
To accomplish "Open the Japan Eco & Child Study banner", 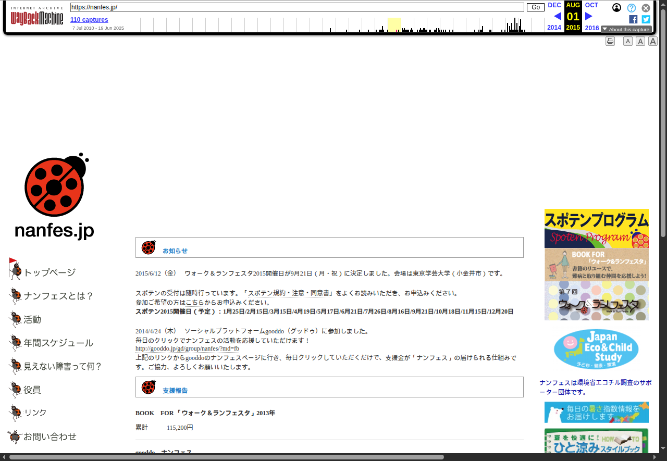I will point(596,348).
